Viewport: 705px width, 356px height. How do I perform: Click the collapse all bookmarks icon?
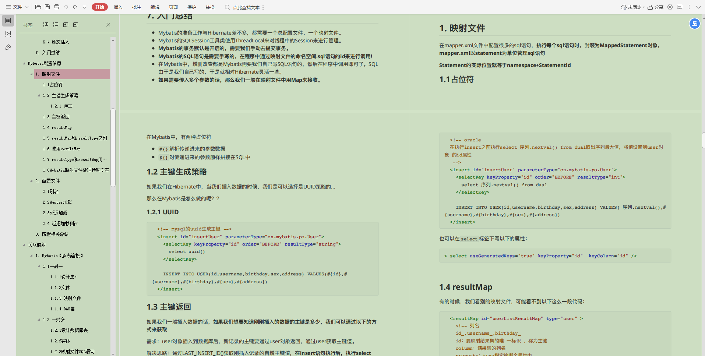point(56,25)
